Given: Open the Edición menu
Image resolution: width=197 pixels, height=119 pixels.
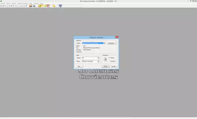Looking at the screenshot, I should click(8, 3).
